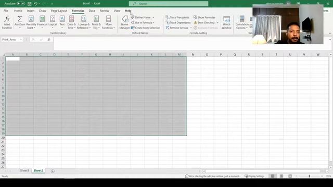This screenshot has width=333, height=187.
Task: Switch to the Review tab
Action: 104,10
